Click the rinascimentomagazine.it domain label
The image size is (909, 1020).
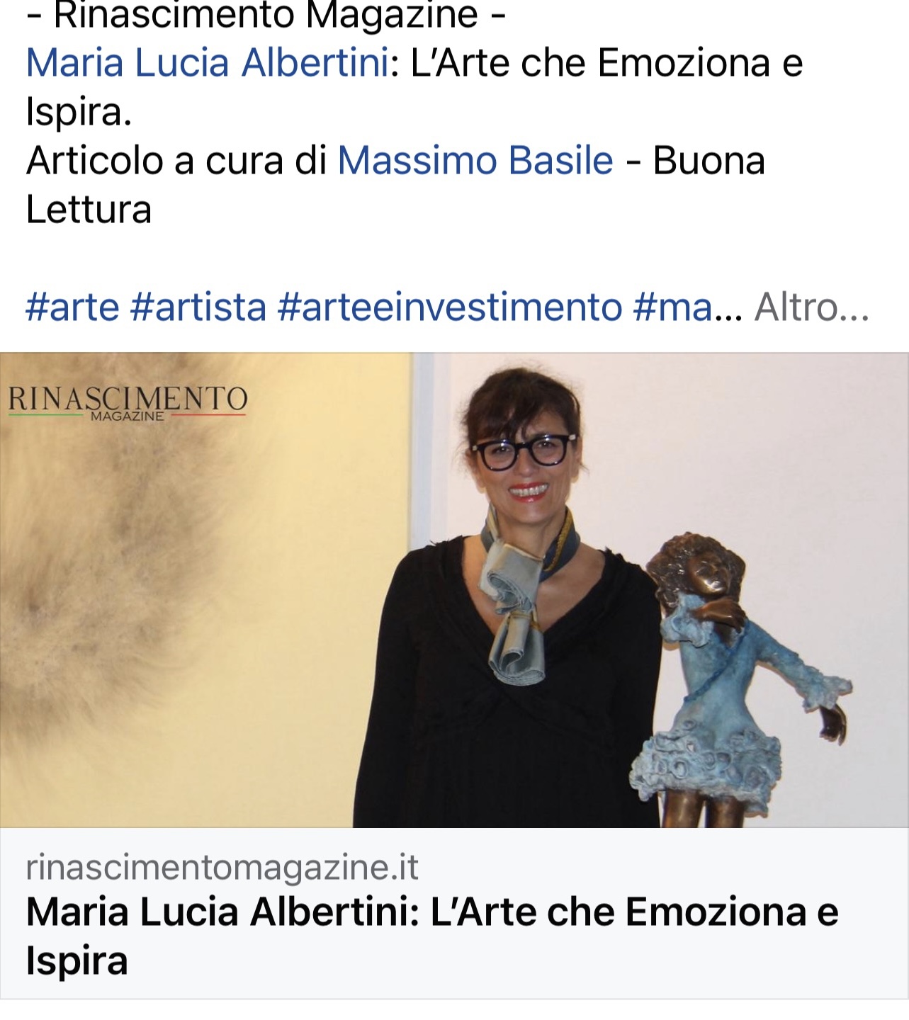[x=222, y=867]
